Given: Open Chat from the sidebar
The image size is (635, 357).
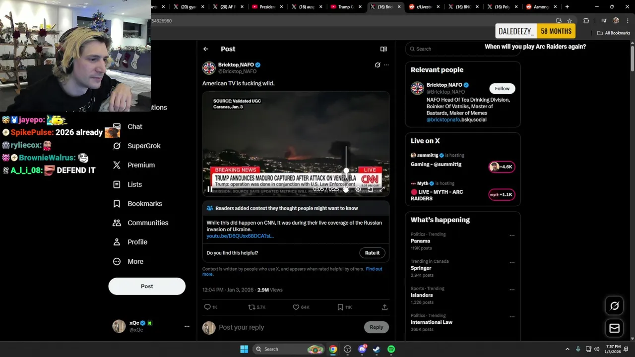Looking at the screenshot, I should [x=127, y=127].
